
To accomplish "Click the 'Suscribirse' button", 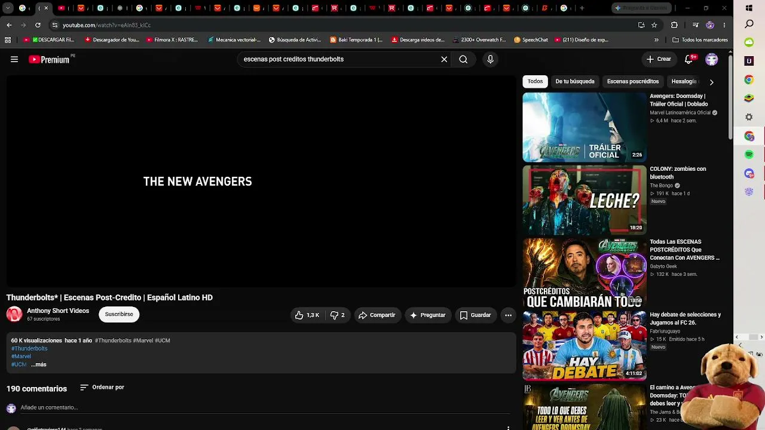I will [x=119, y=314].
